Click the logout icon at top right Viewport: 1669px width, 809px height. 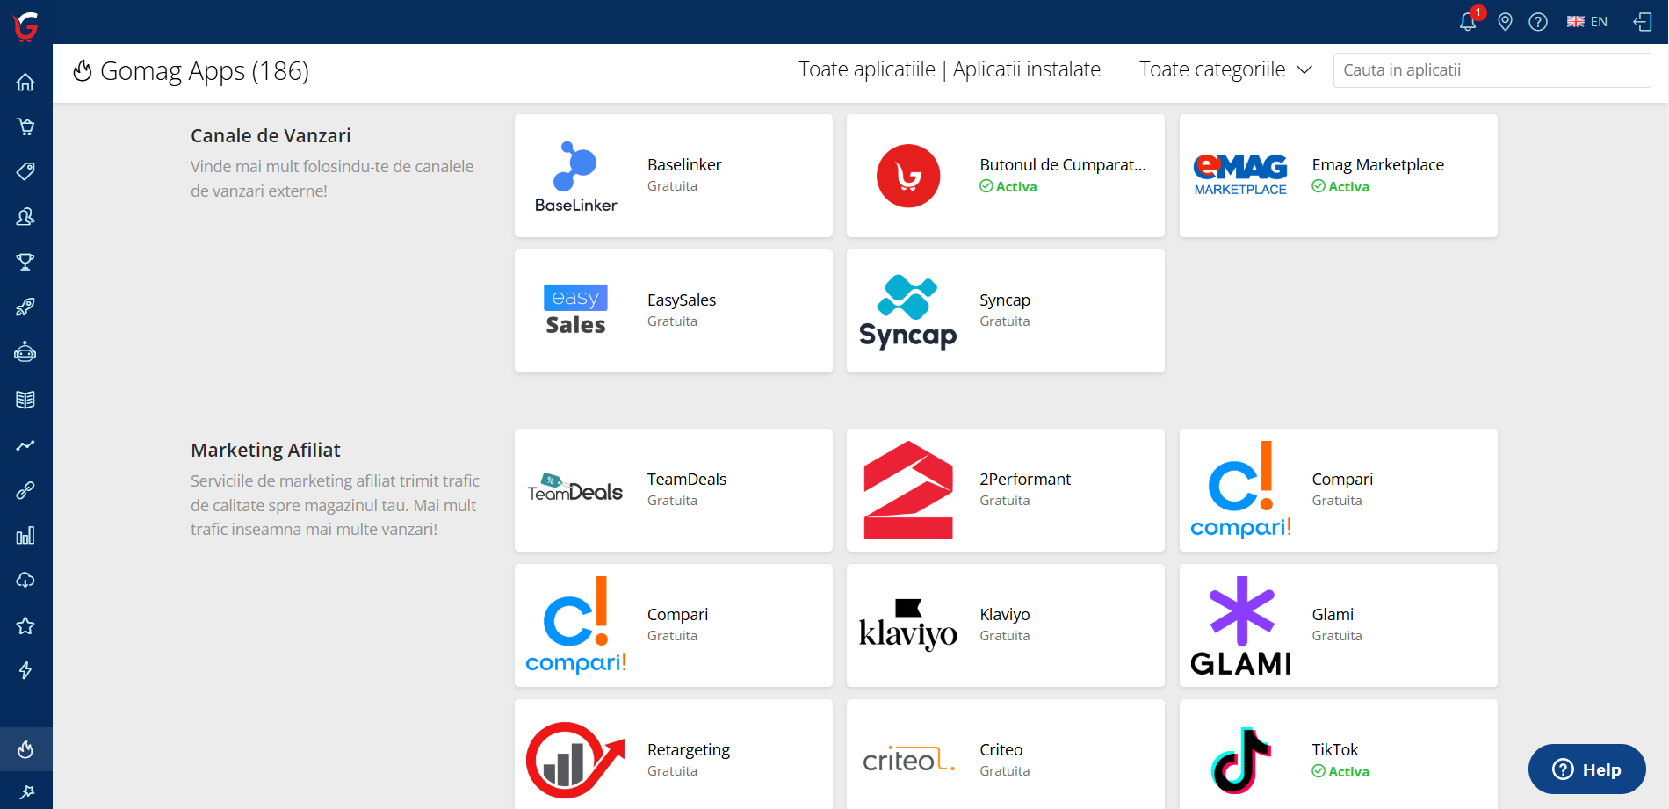pyautogui.click(x=1643, y=22)
